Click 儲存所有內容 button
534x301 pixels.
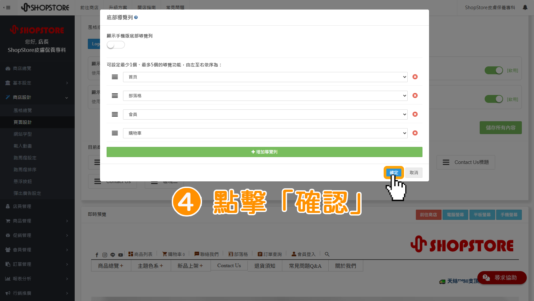(500, 127)
